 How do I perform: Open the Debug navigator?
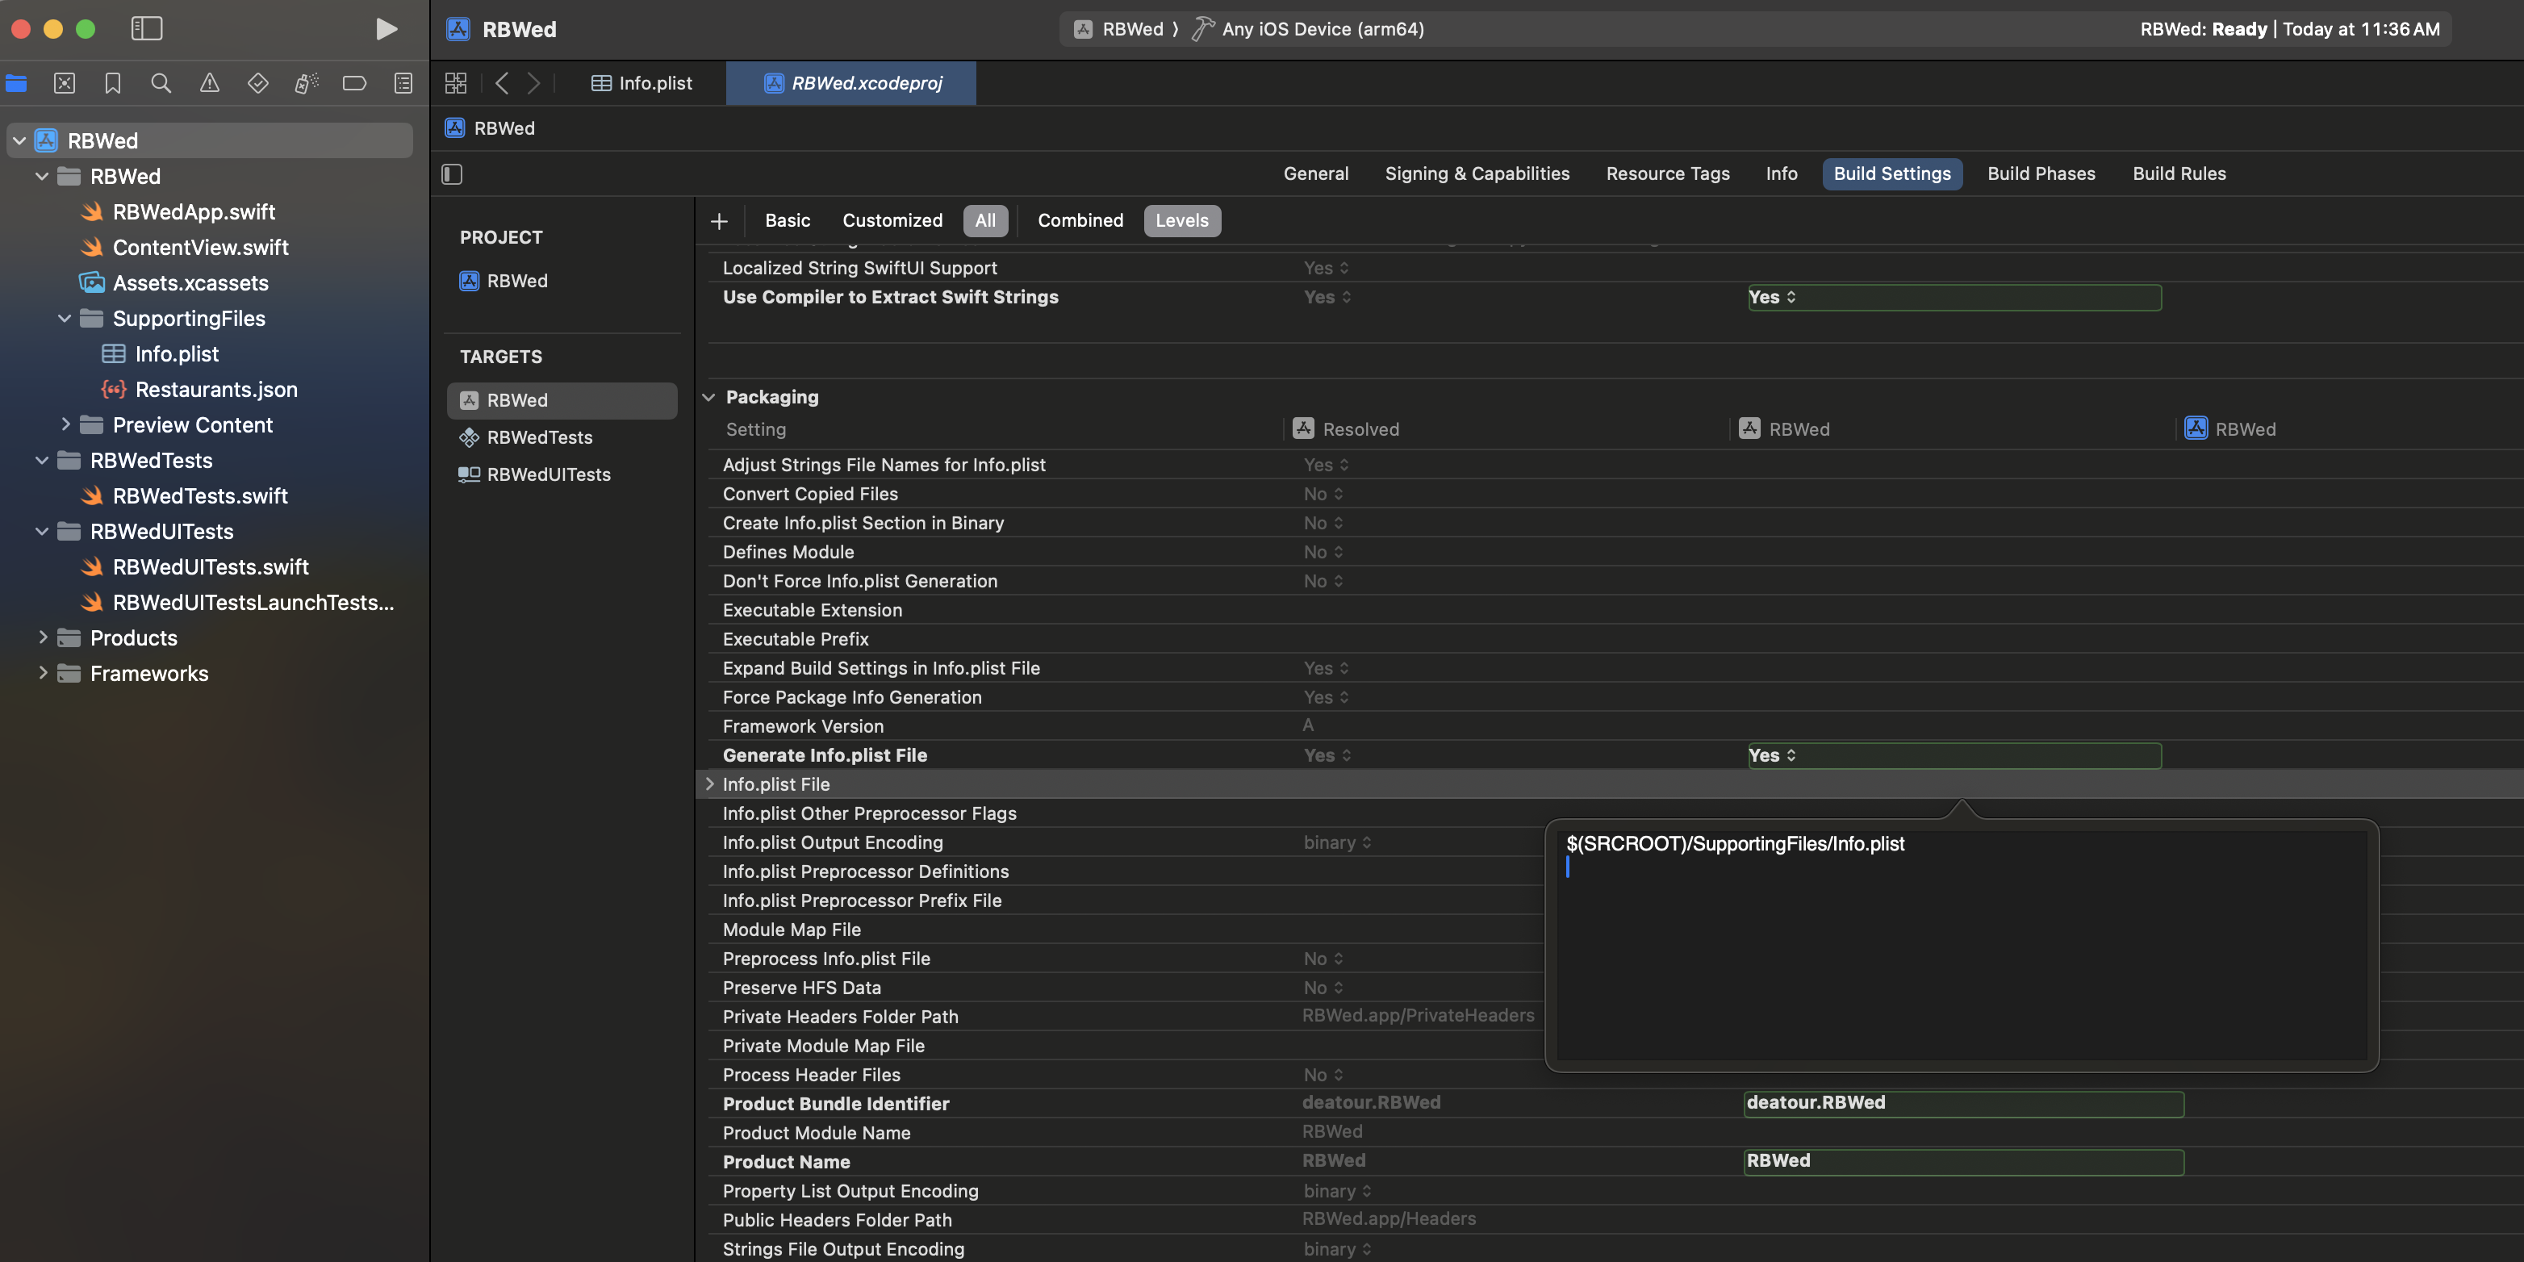coord(307,83)
